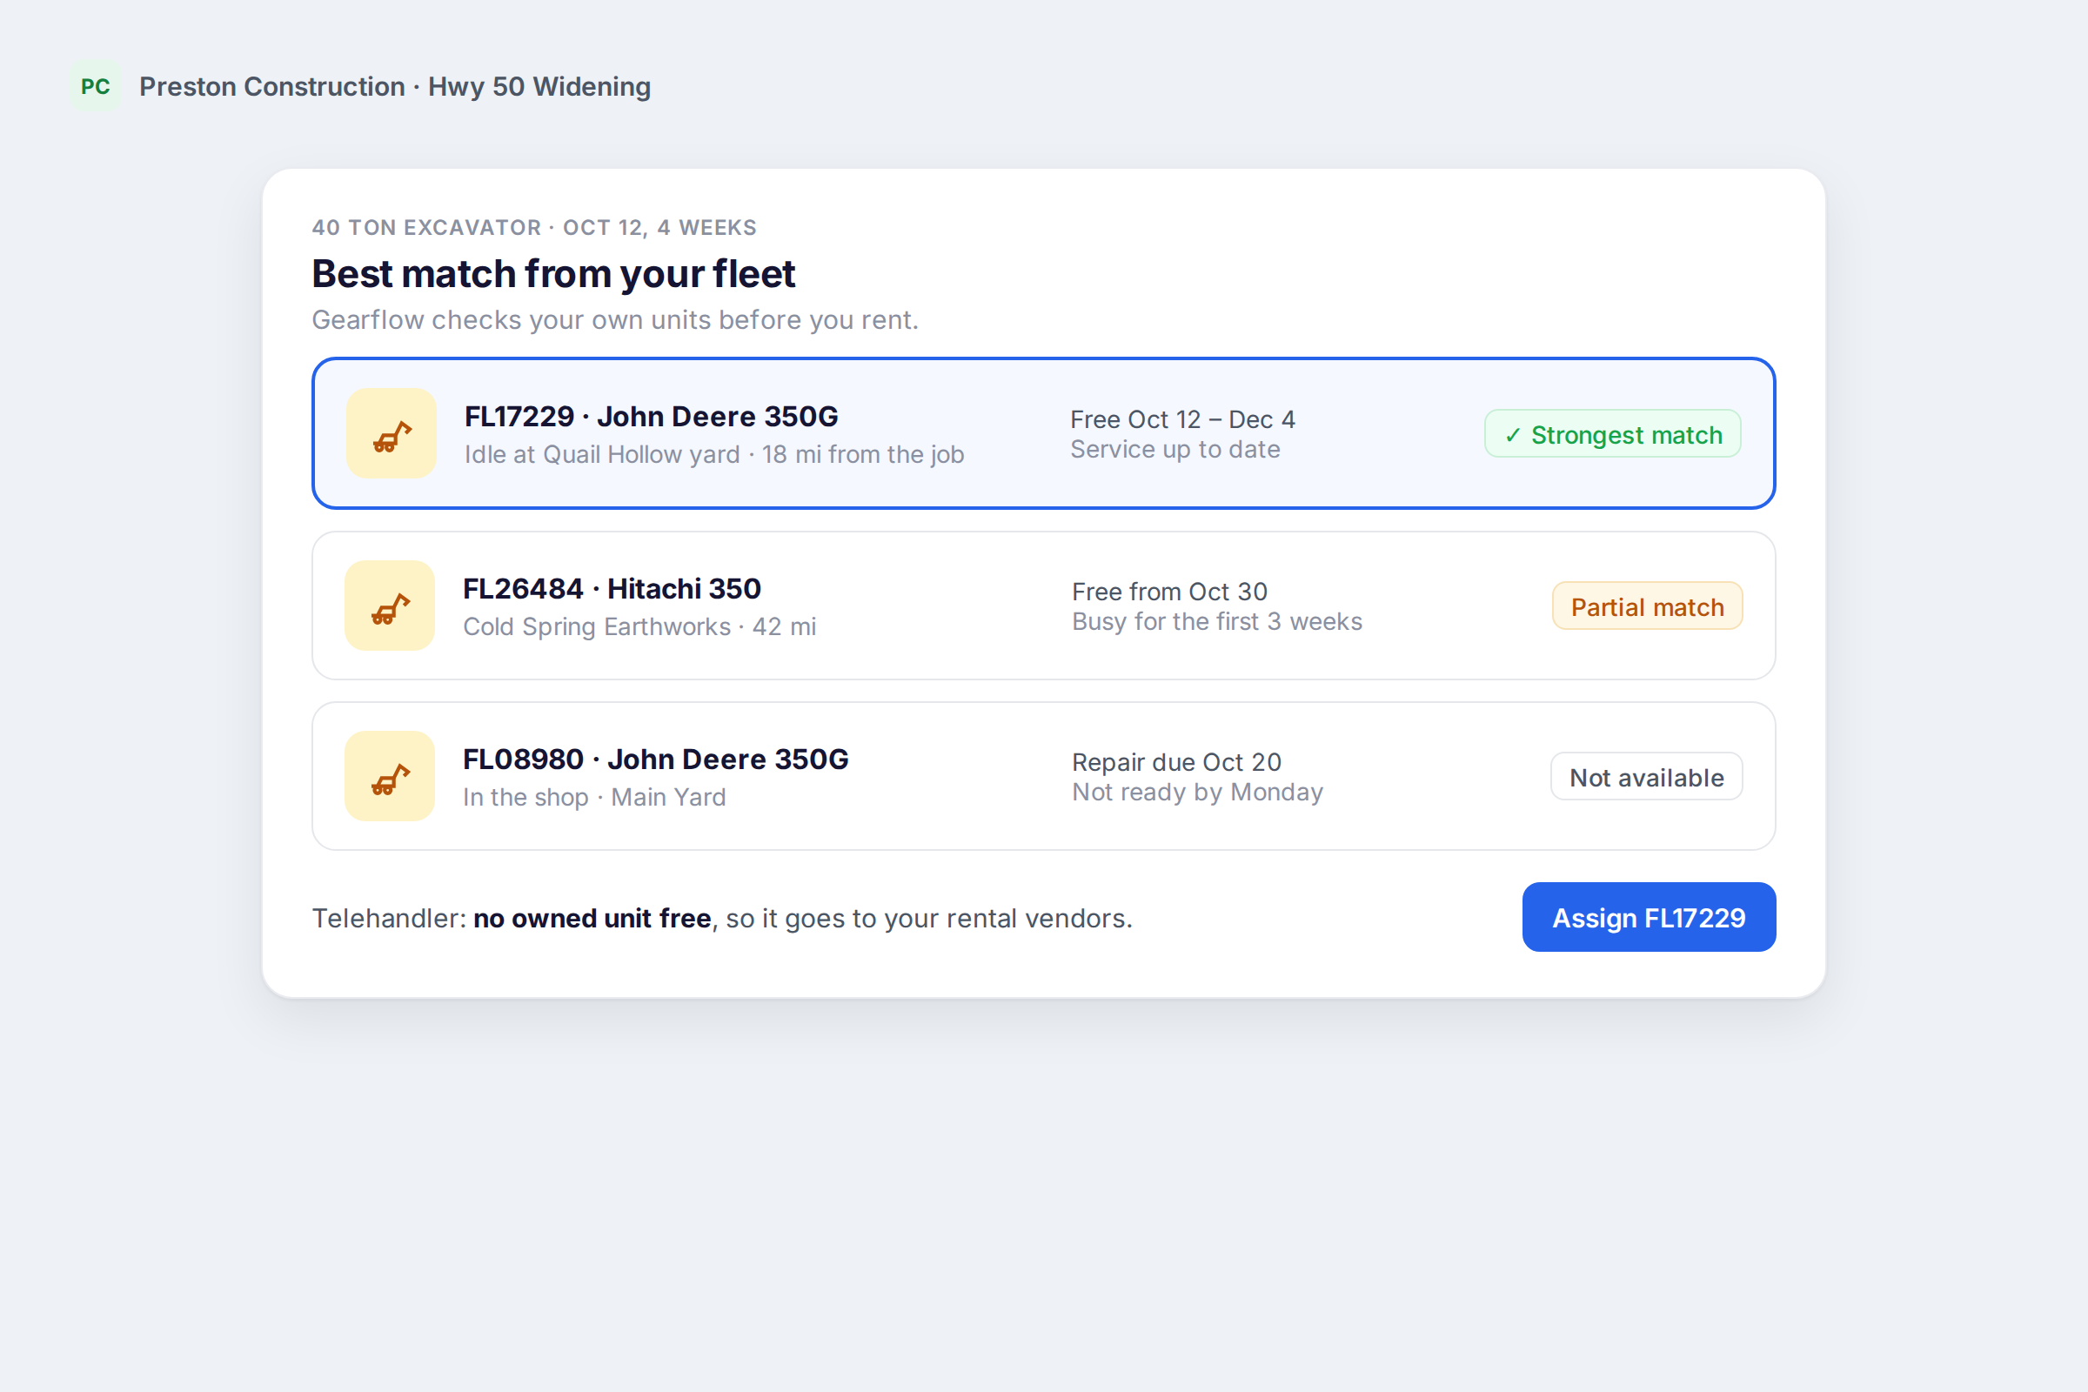Image resolution: width=2088 pixels, height=1392 pixels.
Task: Click 'Free Oct 12 – Dec 4' availability text
Action: (x=1182, y=419)
